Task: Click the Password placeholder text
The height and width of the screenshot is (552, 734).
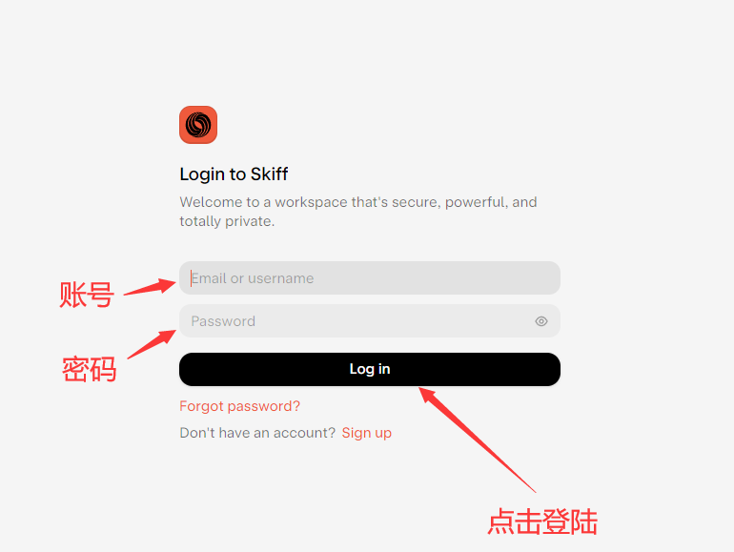Action: [223, 321]
